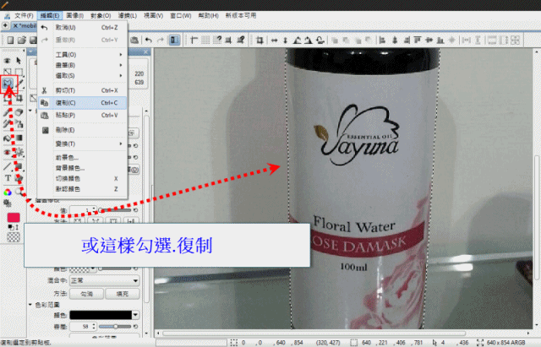Select the magic wand selection tool
The width and height of the screenshot is (541, 347).
click(19, 83)
